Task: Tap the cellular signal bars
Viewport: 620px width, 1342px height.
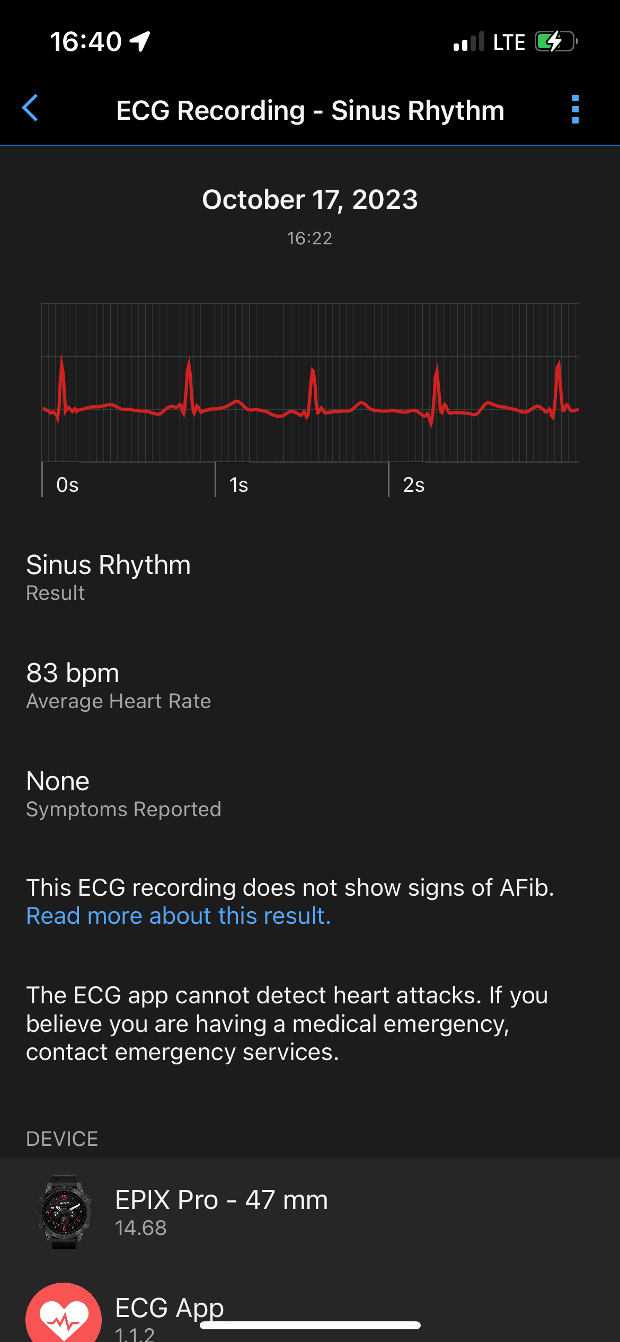Action: click(x=468, y=40)
